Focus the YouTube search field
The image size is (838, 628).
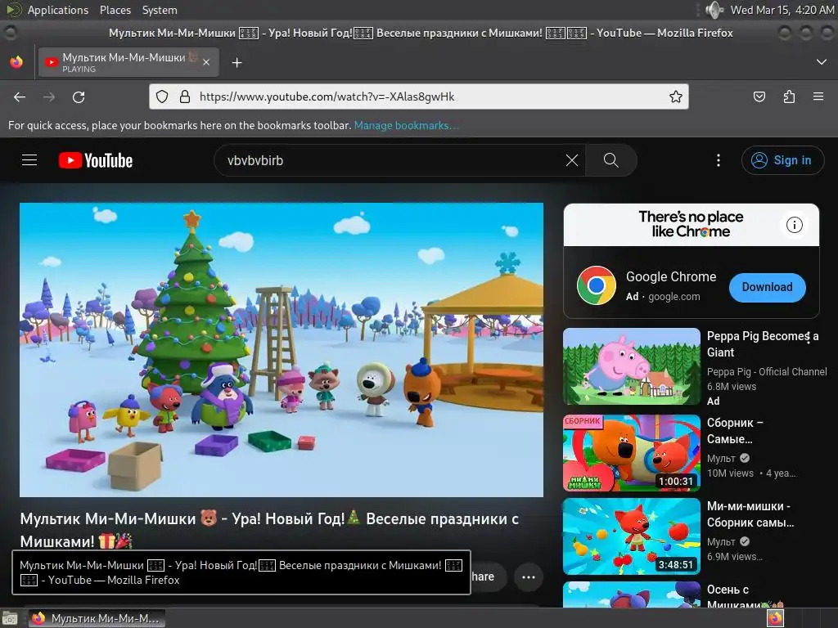[x=393, y=160]
